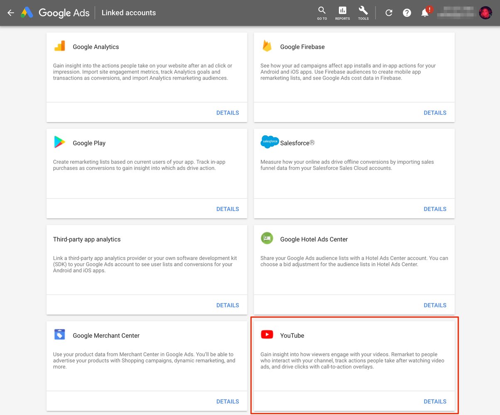
Task: Select the Google Merchant Center card title
Action: 106,336
